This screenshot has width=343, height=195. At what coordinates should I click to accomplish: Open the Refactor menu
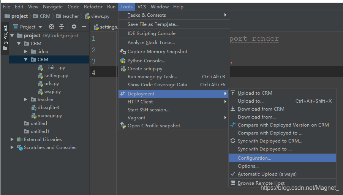point(93,7)
